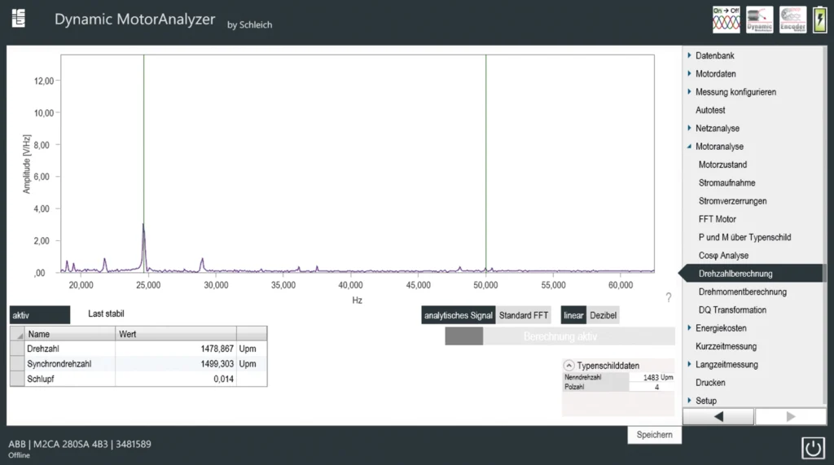The image size is (834, 465).
Task: Open the Dynamic measurement icon
Action: (759, 20)
